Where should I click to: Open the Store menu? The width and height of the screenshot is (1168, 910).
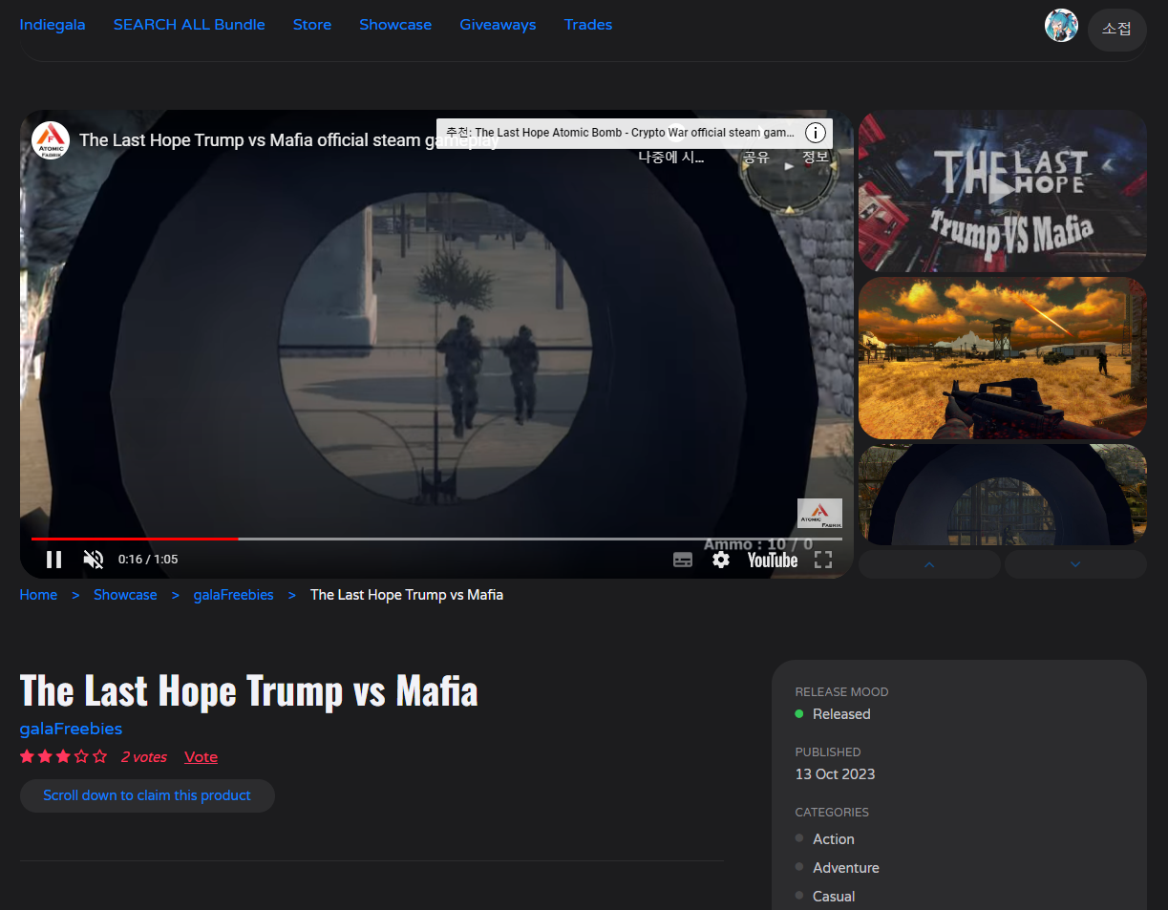312,25
